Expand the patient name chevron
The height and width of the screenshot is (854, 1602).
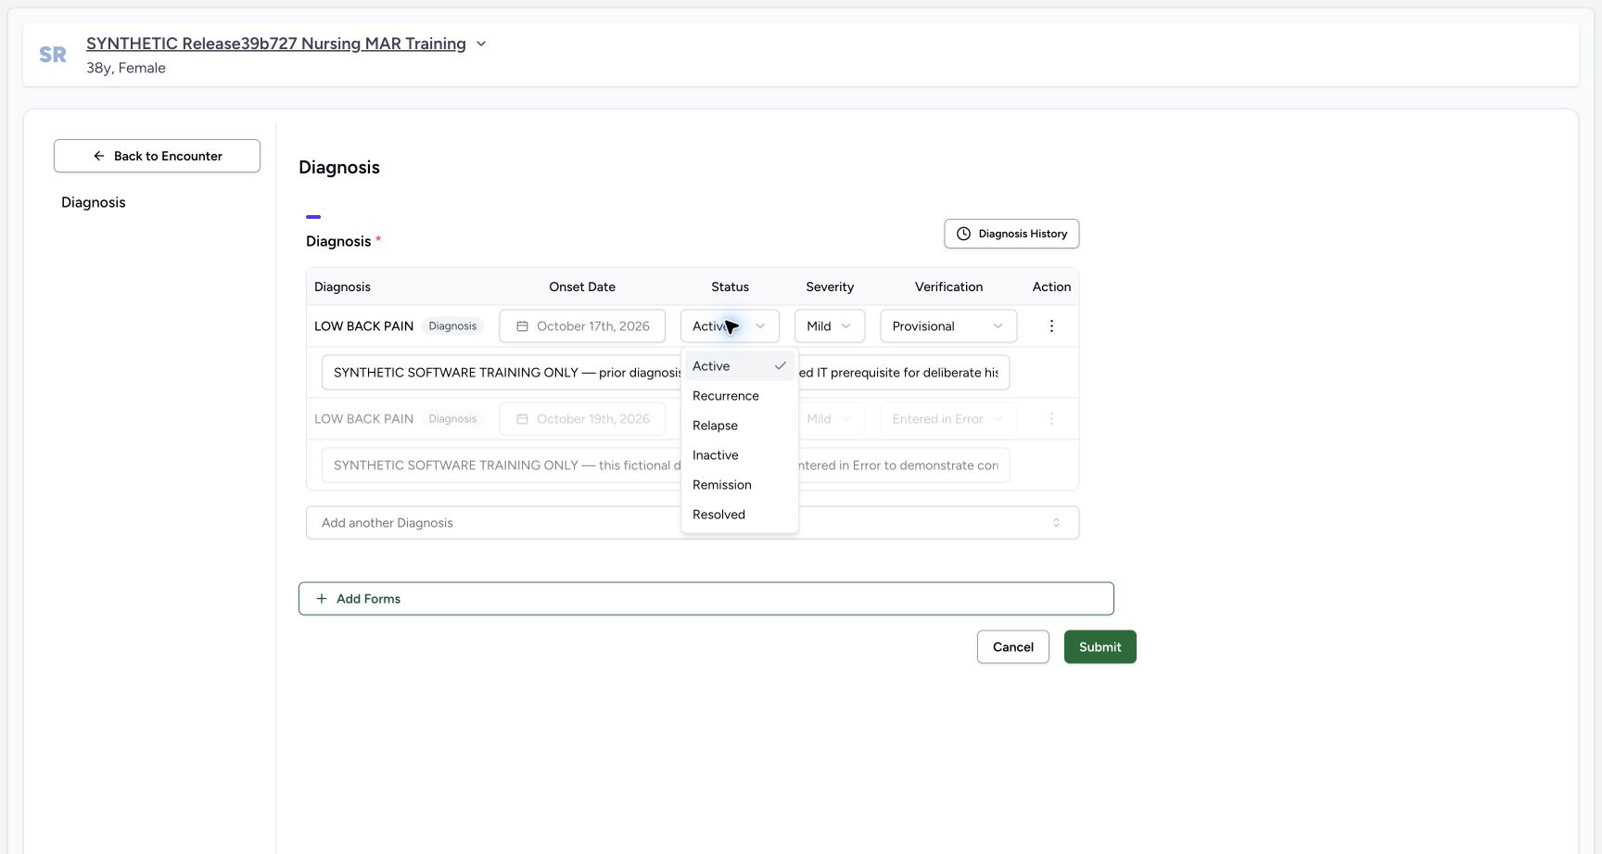(x=481, y=44)
